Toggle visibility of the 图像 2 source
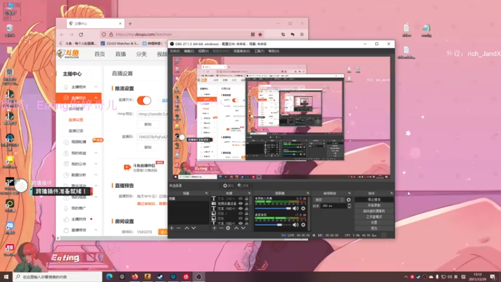Viewport: 501px width, 282px height. tap(240, 213)
